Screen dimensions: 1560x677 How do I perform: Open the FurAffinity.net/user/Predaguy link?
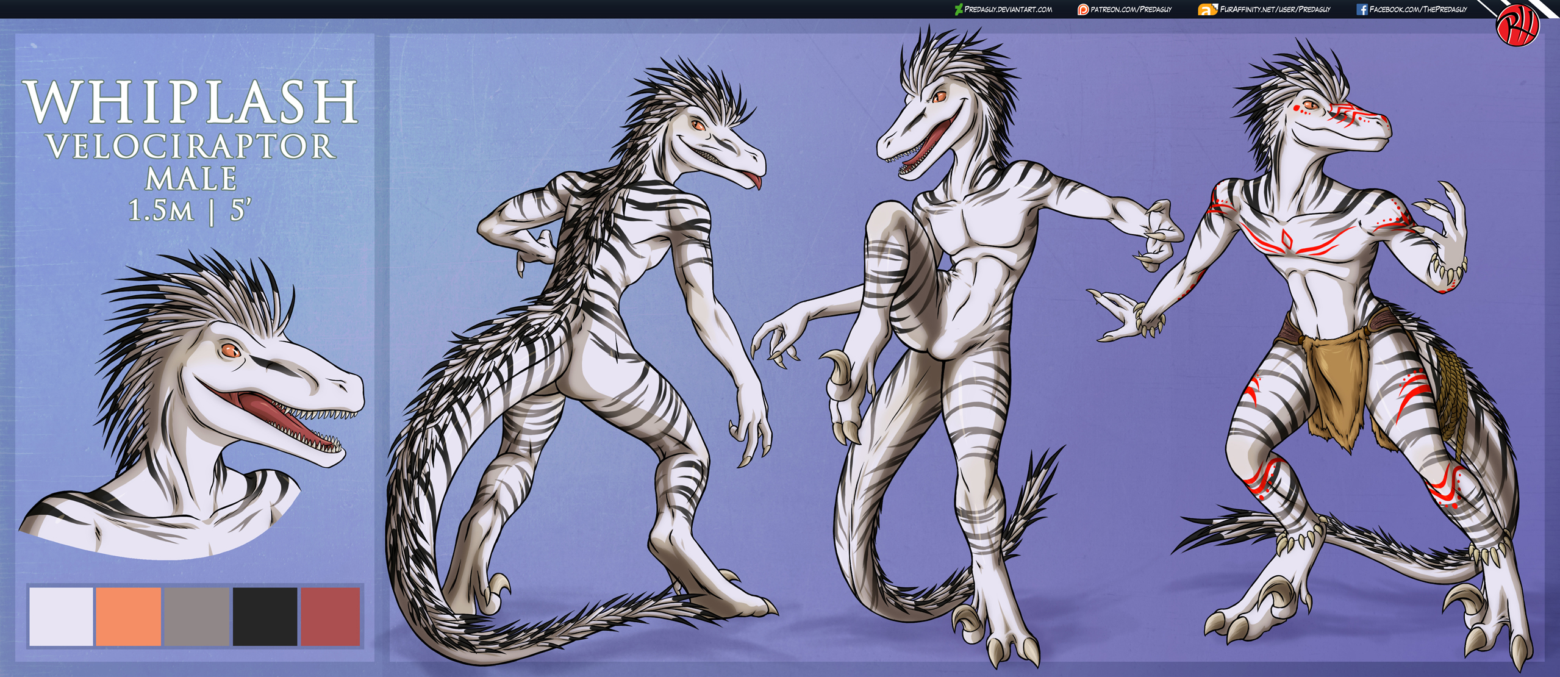click(x=1275, y=9)
